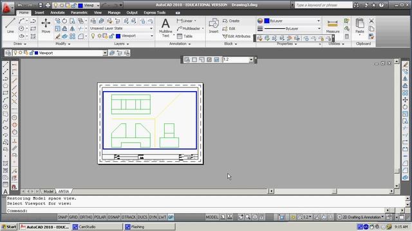Image resolution: width=412 pixels, height=231 pixels.
Task: Open the Windows Start menu
Action: (x=9, y=227)
